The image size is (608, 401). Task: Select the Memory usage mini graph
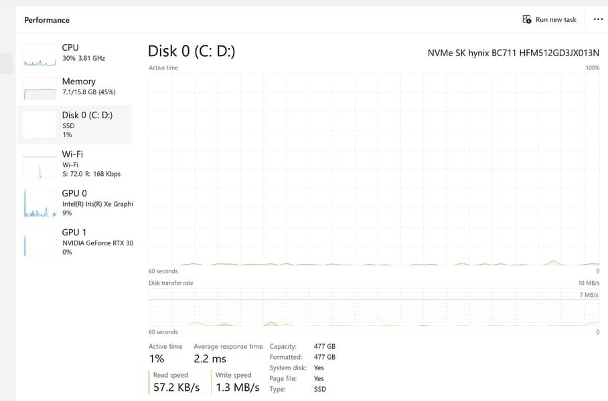pyautogui.click(x=40, y=88)
